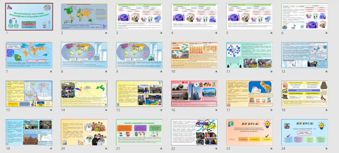The width and height of the screenshot is (339, 153).
Task: Select slide 21 migration policy measures thumbnail
Action: tap(139, 132)
